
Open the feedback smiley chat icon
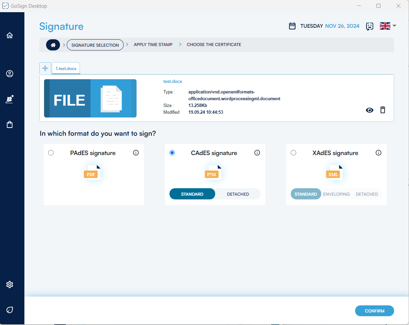(369, 26)
